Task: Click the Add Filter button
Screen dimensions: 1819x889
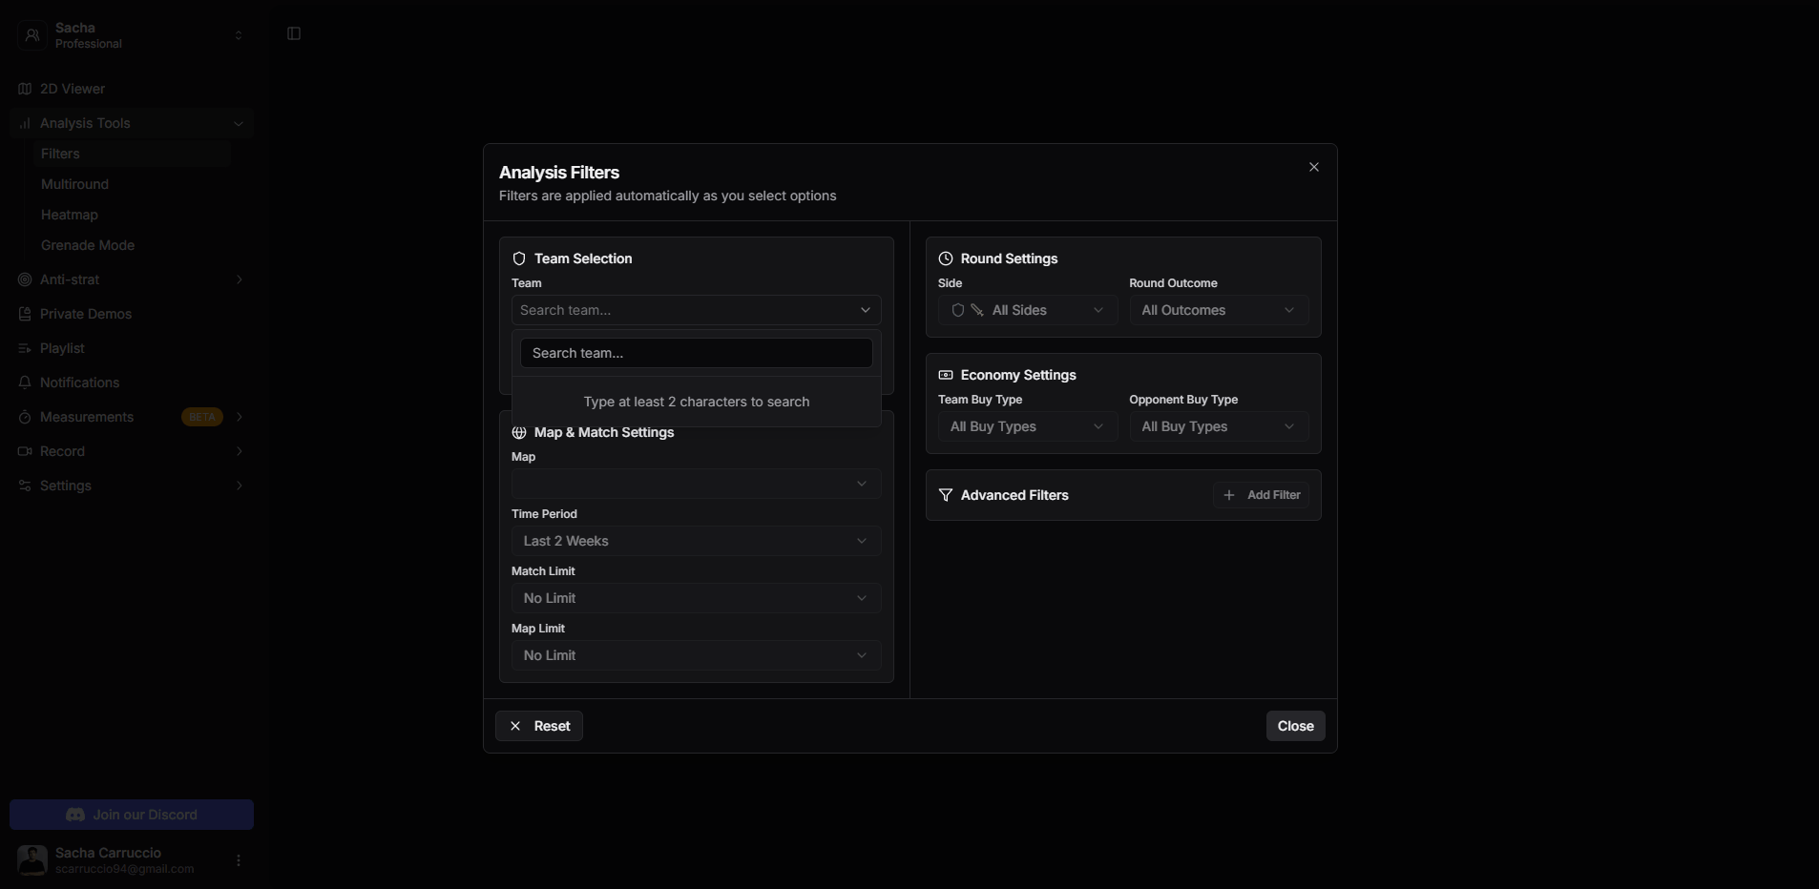Action: 1262,495
